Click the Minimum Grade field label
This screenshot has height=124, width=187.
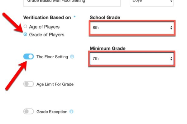[x=108, y=48]
